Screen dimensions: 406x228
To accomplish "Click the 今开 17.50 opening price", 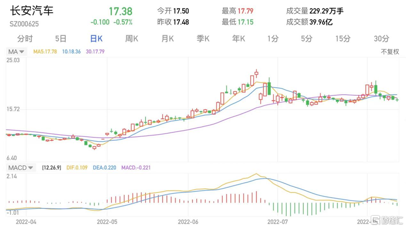I will click(173, 11).
